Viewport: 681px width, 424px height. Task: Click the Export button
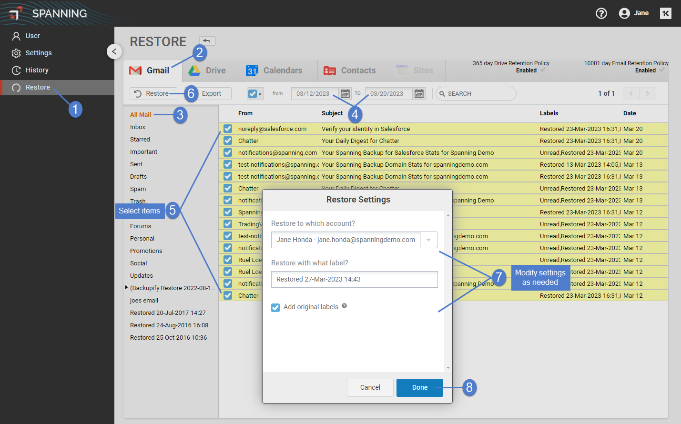point(212,93)
